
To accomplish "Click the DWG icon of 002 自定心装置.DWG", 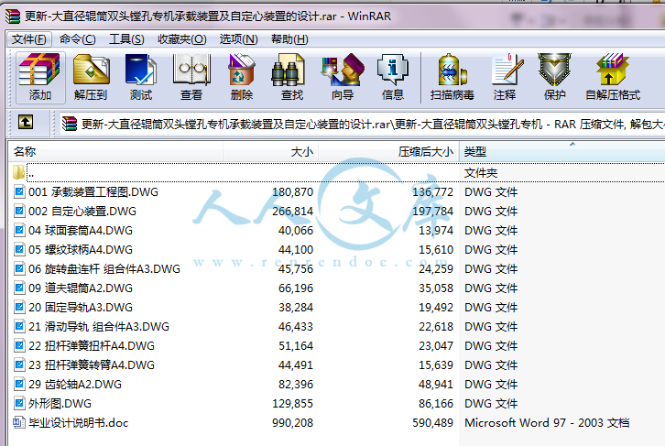I will tap(19, 211).
